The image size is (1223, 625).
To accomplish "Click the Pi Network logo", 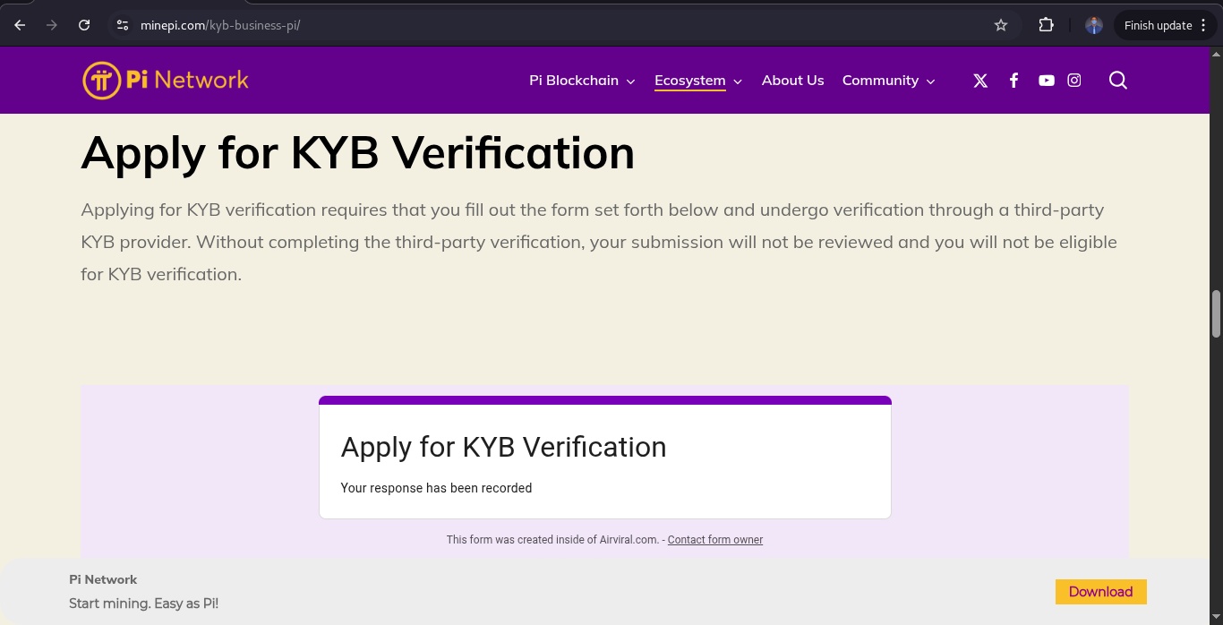I will (165, 80).
